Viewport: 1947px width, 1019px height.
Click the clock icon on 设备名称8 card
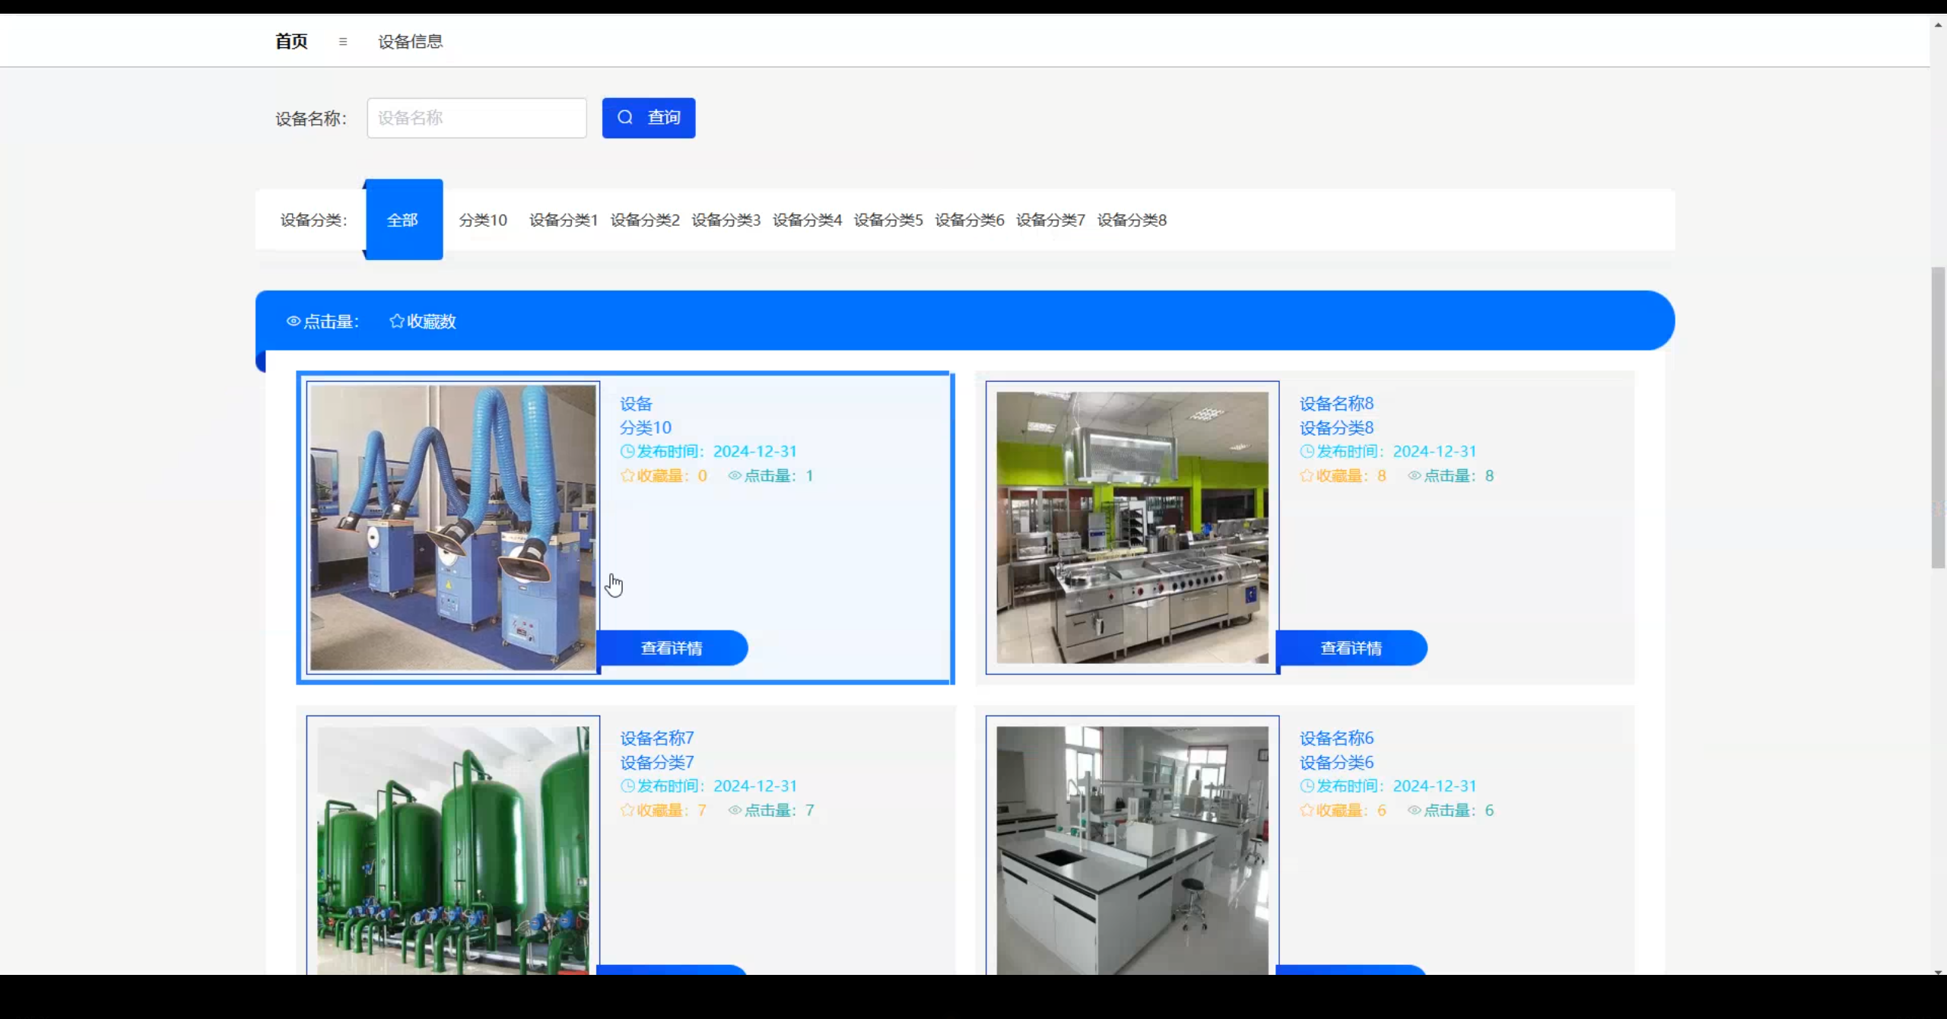point(1307,452)
